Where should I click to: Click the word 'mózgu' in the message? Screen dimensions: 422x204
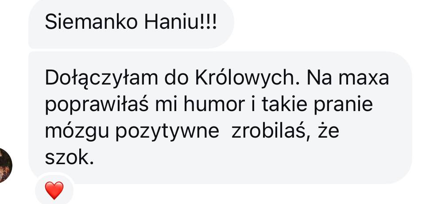click(77, 132)
